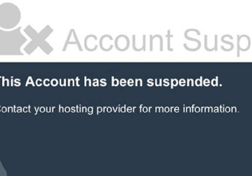Screen dimensions: 252x176
Task: Click the word 'has' in the bold message
Action: pyautogui.click(x=95, y=82)
